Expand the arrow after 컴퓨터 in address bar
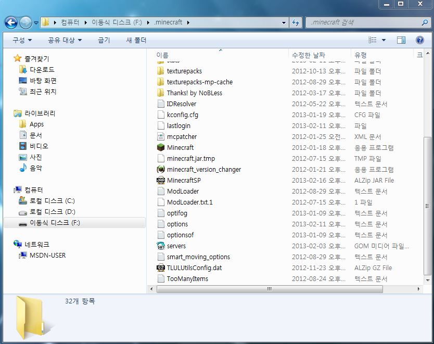The height and width of the screenshot is (344, 434). 86,22
